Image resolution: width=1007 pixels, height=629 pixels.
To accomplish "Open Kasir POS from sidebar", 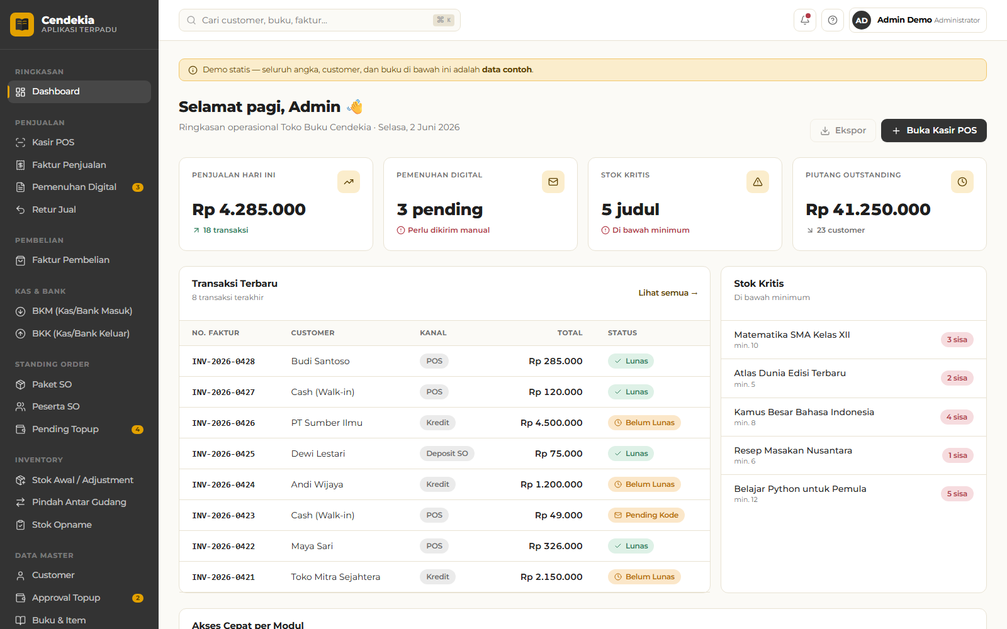I will (x=79, y=142).
